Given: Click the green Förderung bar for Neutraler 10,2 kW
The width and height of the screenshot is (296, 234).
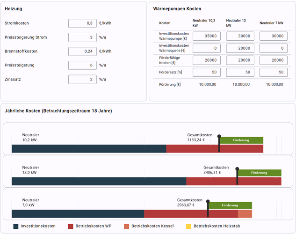Looking at the screenshot, I should 241,140.
